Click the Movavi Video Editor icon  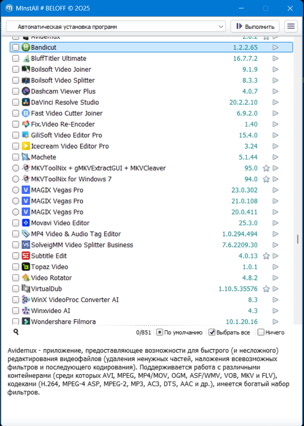click(x=26, y=223)
